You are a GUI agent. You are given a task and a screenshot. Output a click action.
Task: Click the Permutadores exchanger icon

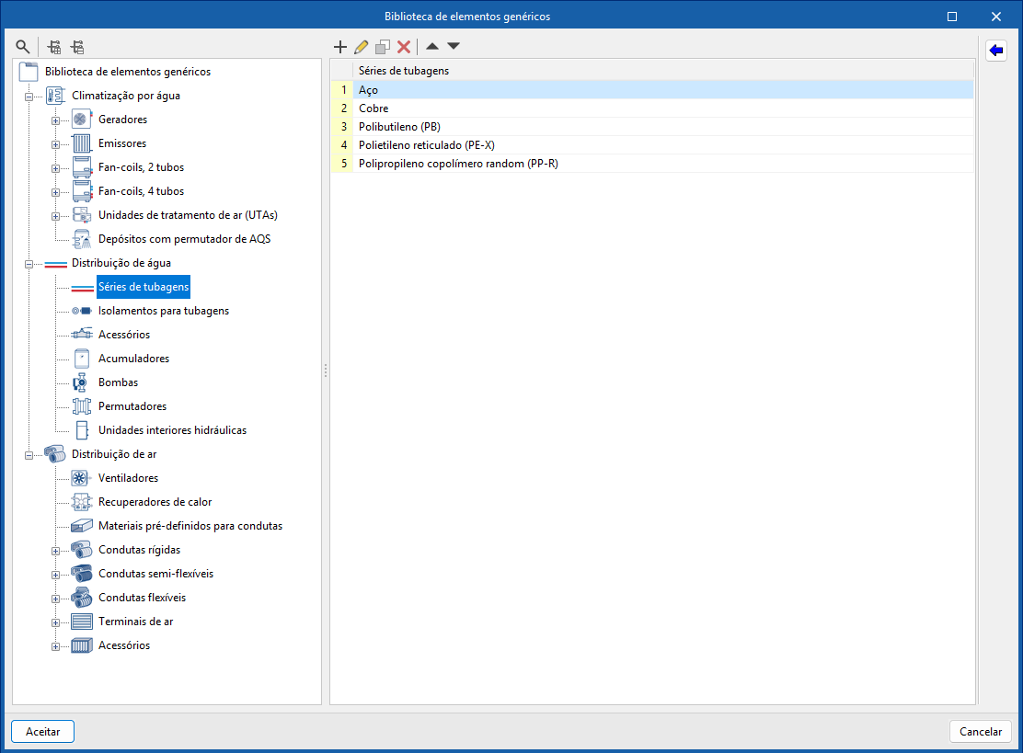coord(81,406)
